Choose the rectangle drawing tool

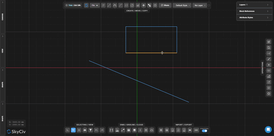126,5
